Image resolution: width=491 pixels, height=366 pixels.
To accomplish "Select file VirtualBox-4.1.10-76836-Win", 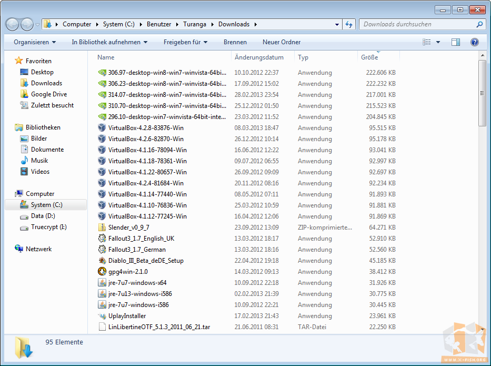I will point(147,205).
